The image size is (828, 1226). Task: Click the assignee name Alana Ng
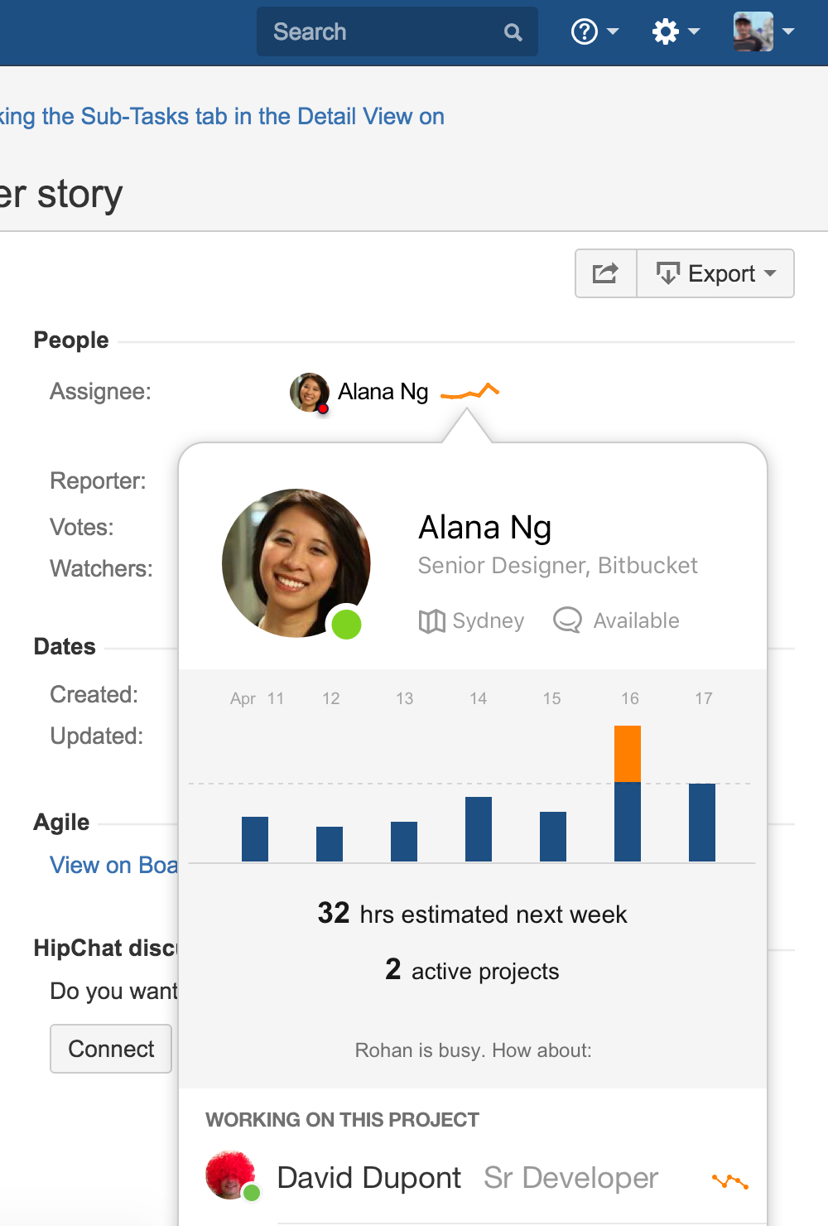point(383,391)
